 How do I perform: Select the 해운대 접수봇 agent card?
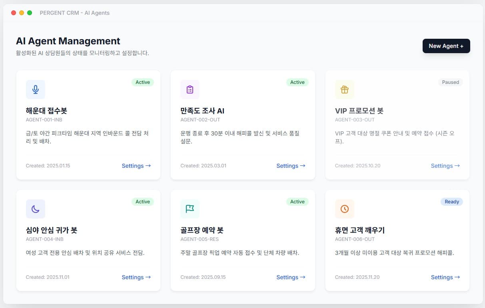point(88,125)
